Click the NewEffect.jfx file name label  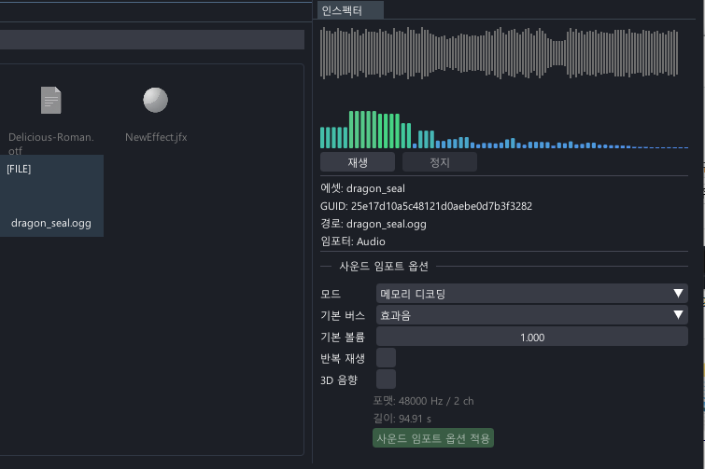point(156,137)
